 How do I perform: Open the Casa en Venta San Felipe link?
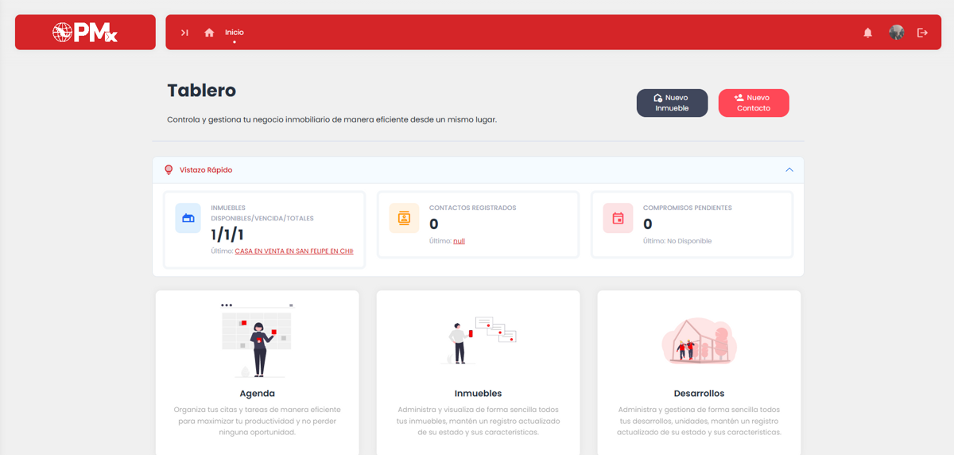(x=293, y=251)
